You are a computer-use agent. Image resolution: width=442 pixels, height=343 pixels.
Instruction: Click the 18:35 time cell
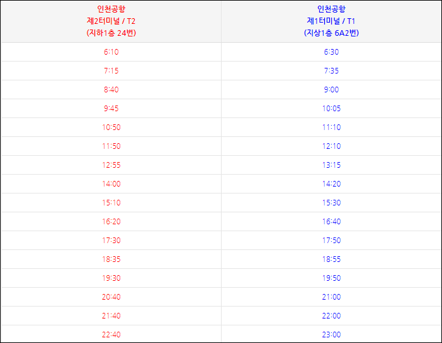(111, 259)
